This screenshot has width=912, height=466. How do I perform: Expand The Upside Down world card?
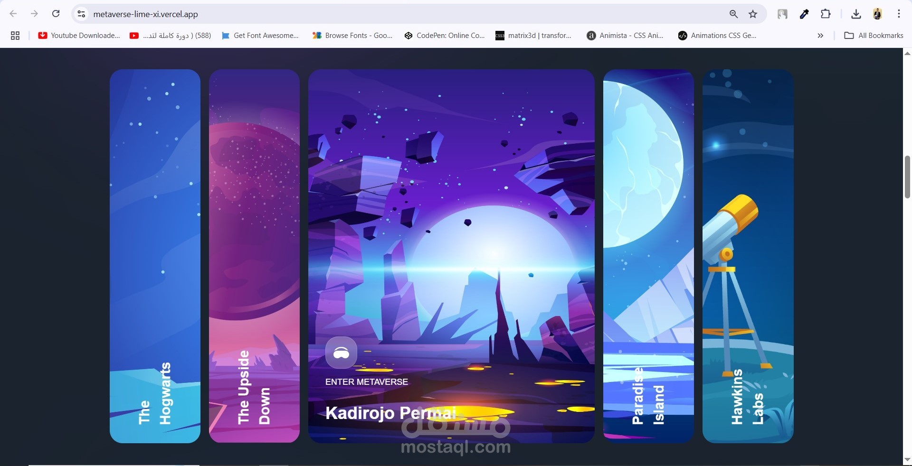tap(254, 256)
